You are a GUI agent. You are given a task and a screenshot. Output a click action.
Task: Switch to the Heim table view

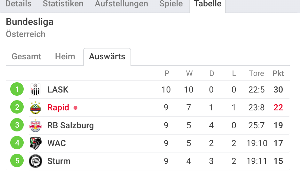click(65, 56)
